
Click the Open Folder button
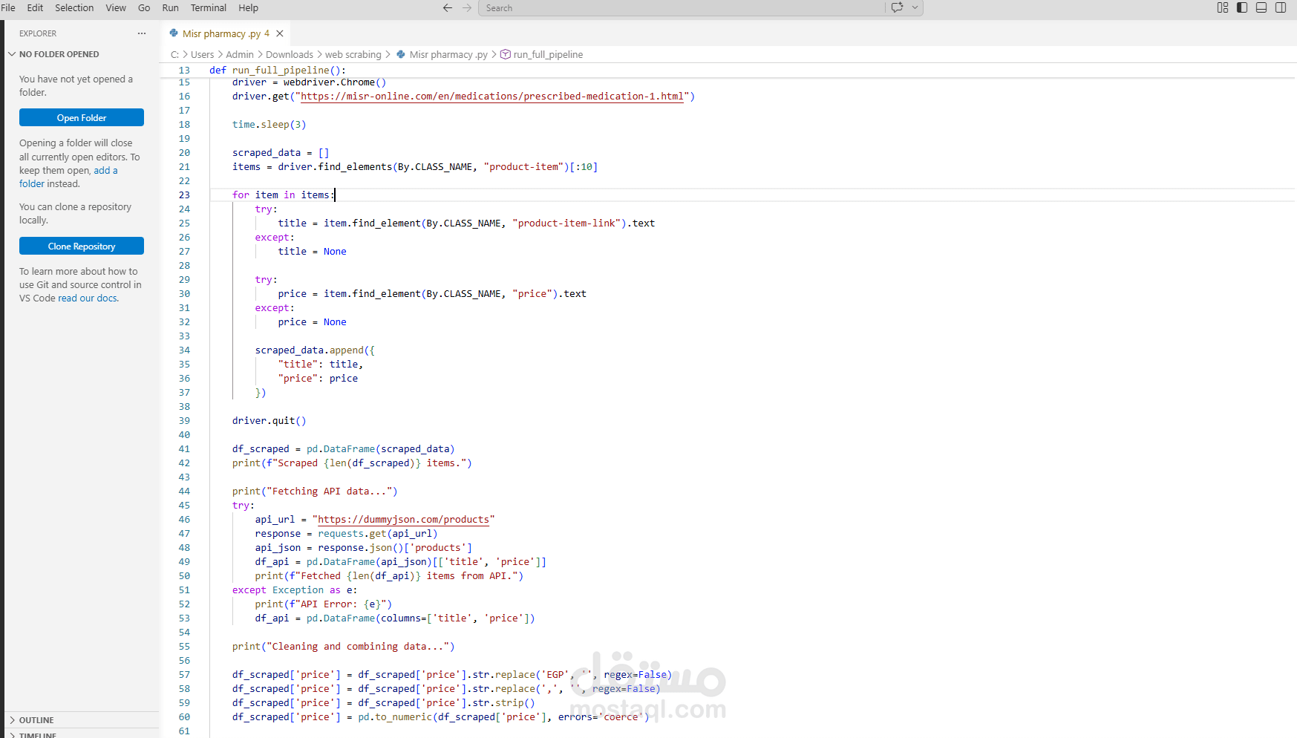(82, 117)
